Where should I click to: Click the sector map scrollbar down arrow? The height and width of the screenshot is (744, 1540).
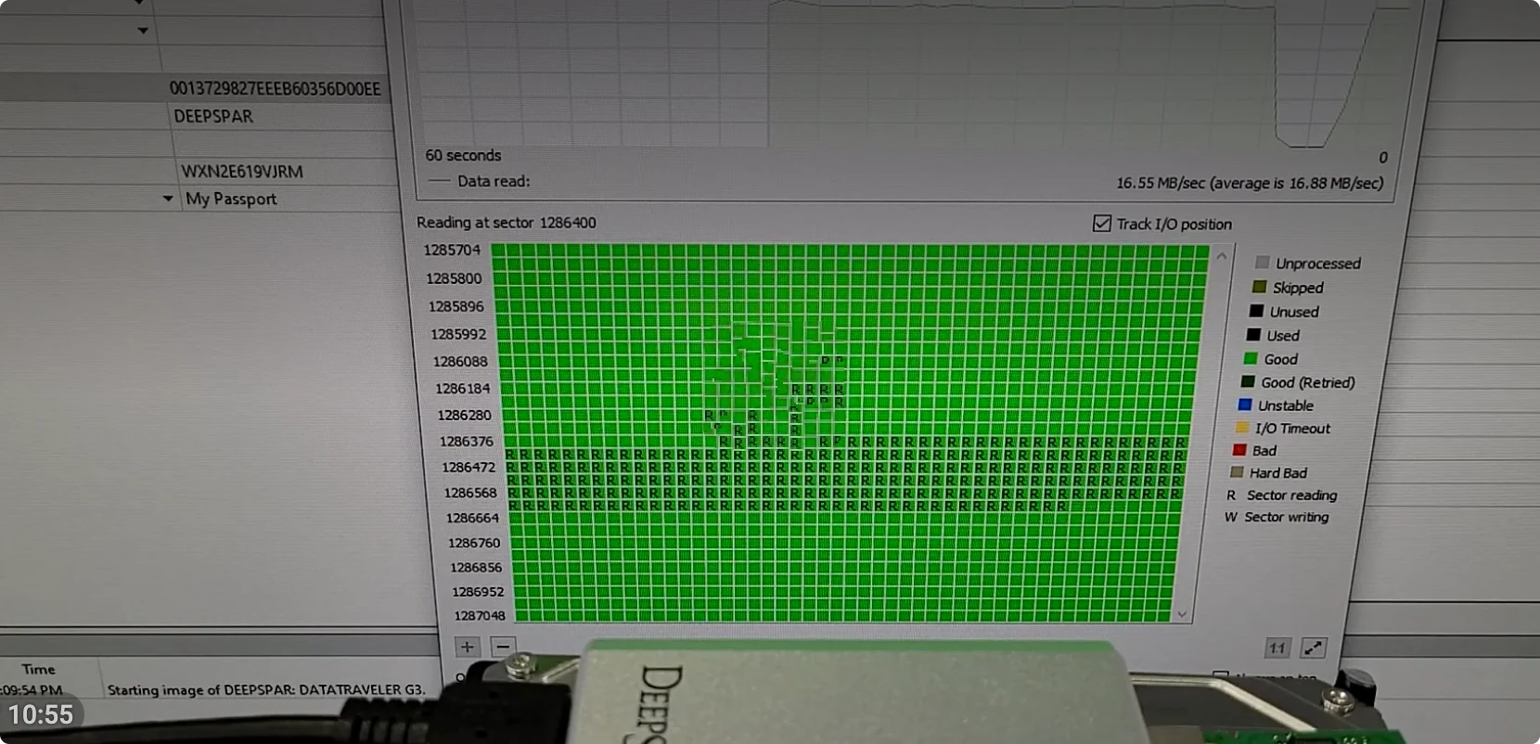pos(1182,614)
